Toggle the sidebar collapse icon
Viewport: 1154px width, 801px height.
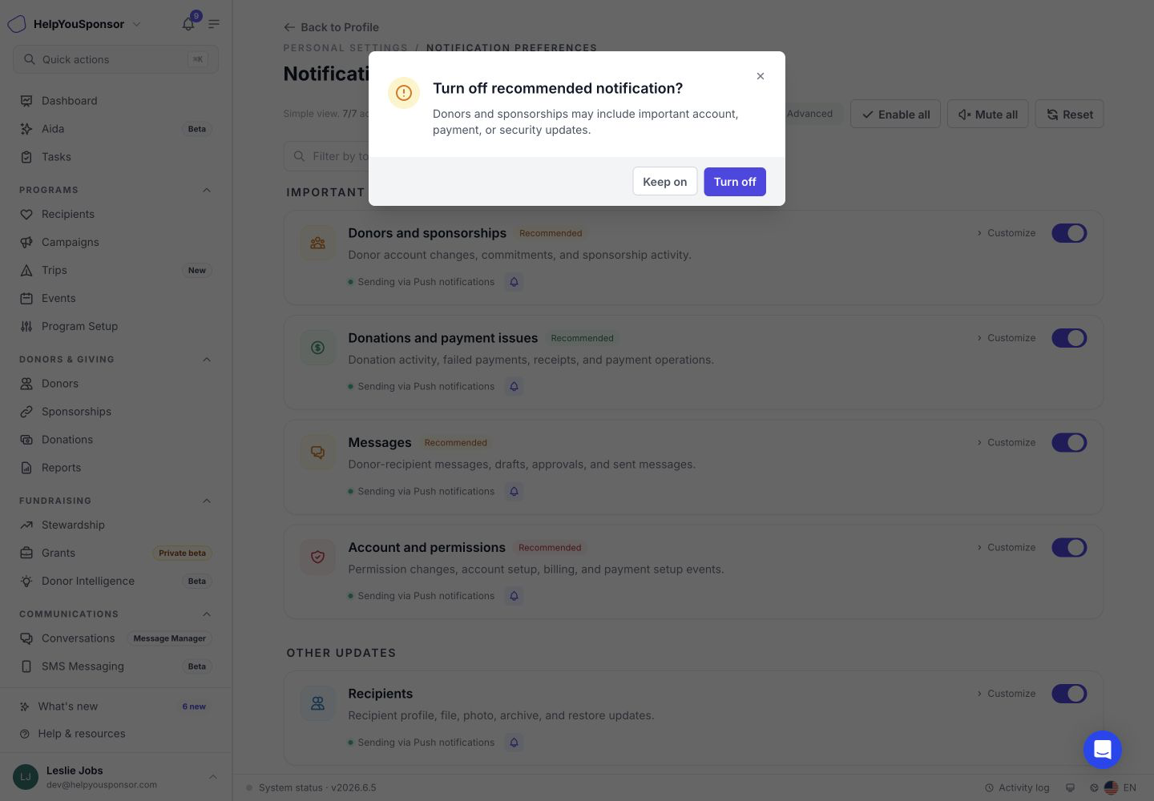(x=214, y=24)
